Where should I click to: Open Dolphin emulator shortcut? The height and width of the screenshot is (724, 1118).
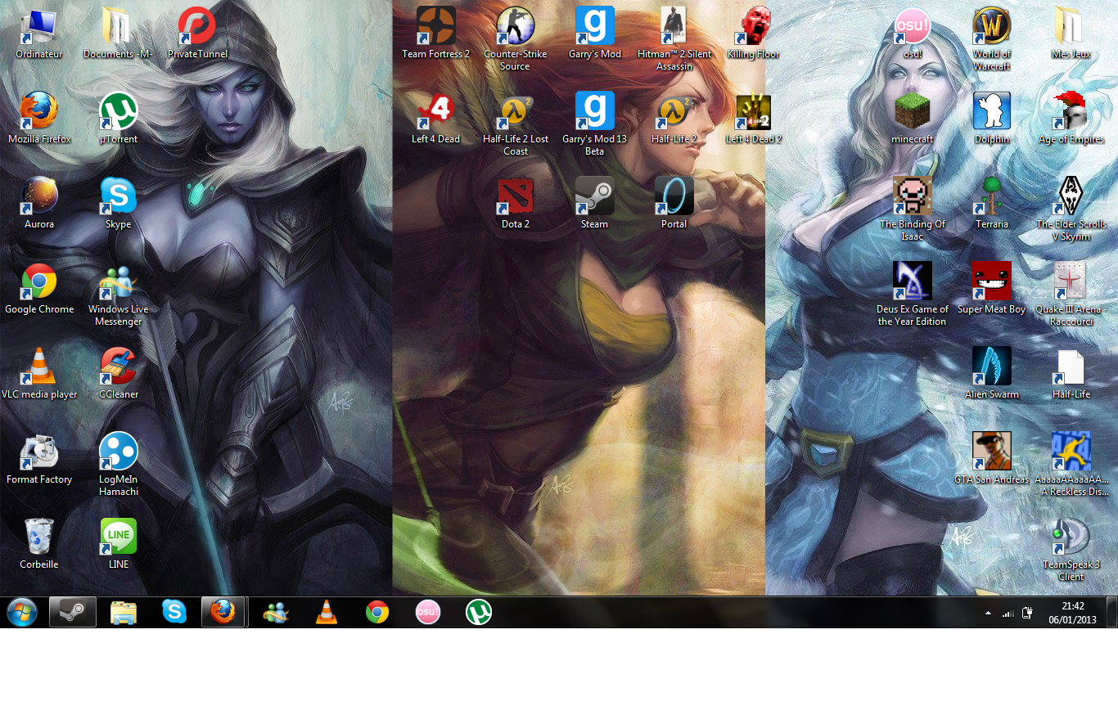[x=991, y=119]
